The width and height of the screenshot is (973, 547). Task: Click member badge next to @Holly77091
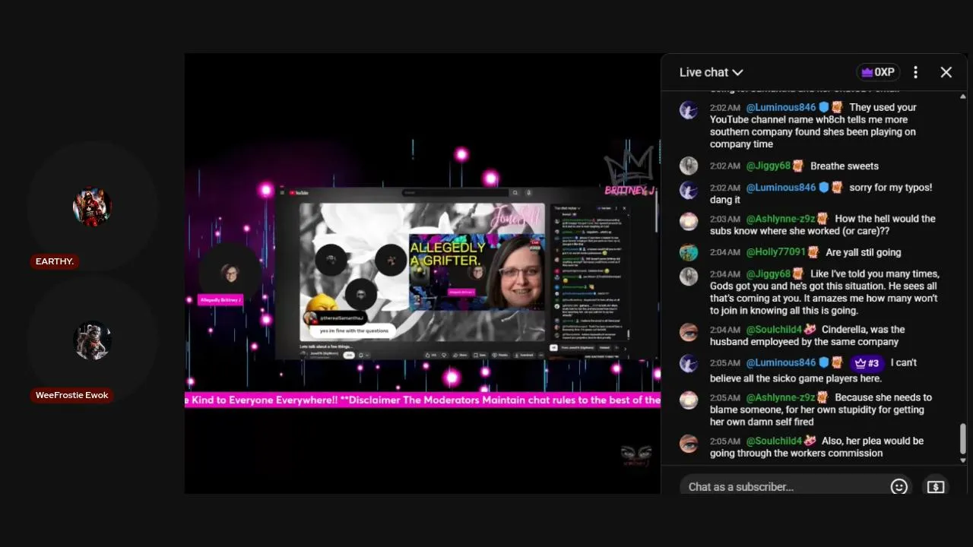pos(813,251)
